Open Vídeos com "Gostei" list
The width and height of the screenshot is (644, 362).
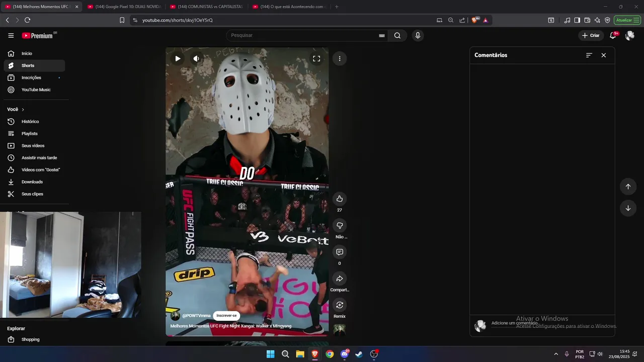34,170
